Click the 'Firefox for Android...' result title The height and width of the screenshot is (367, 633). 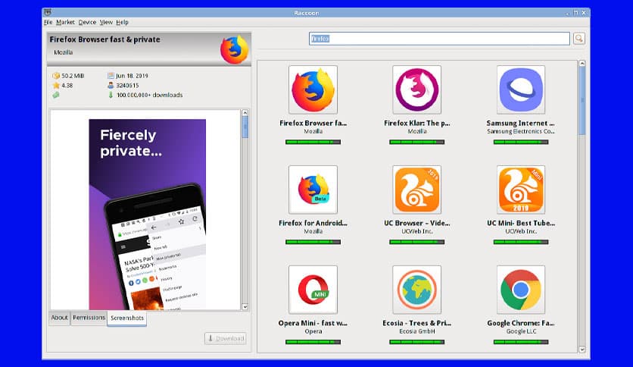pyautogui.click(x=313, y=223)
